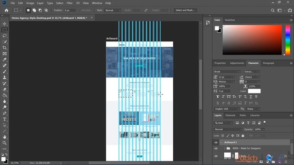
Task: Click inside the color picker gradient field
Action: 252,40
